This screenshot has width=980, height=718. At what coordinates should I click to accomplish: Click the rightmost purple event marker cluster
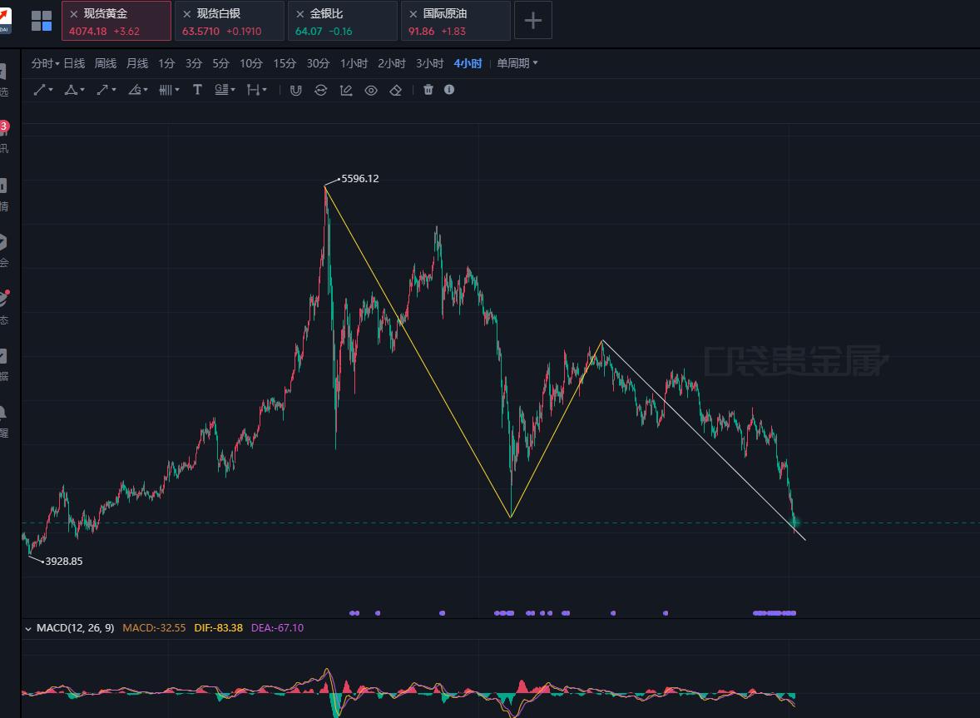(775, 613)
